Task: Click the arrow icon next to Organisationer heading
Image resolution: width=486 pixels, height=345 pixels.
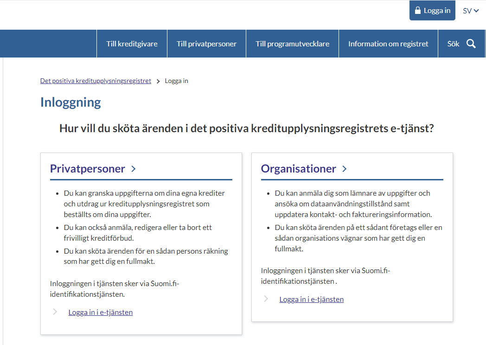Action: pyautogui.click(x=345, y=169)
